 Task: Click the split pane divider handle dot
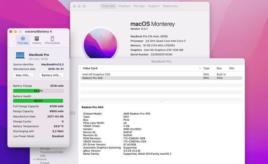(161, 102)
